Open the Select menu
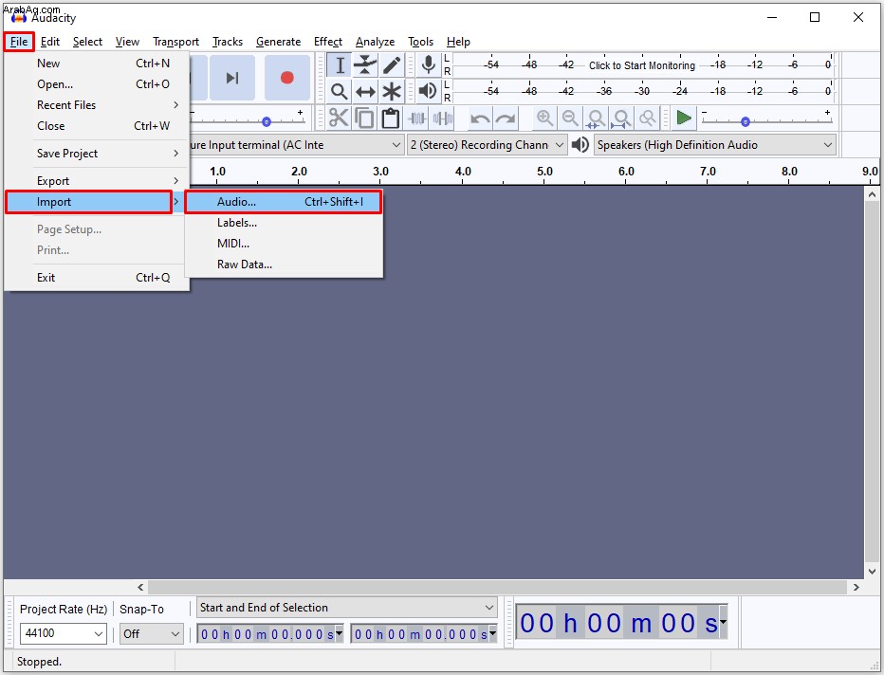This screenshot has width=884, height=675. tap(87, 42)
